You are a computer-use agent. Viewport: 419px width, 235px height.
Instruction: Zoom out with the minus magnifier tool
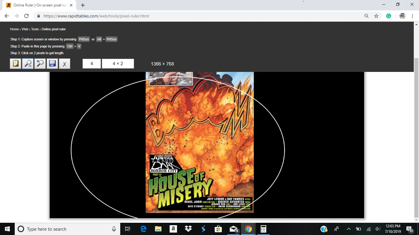(x=28, y=64)
